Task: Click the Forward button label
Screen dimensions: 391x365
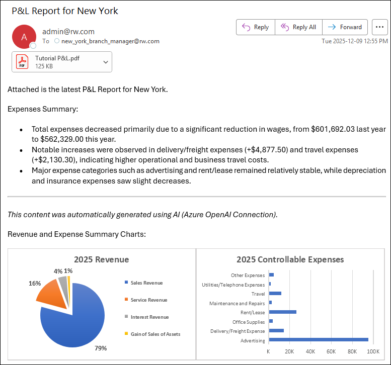Action: 351,27
